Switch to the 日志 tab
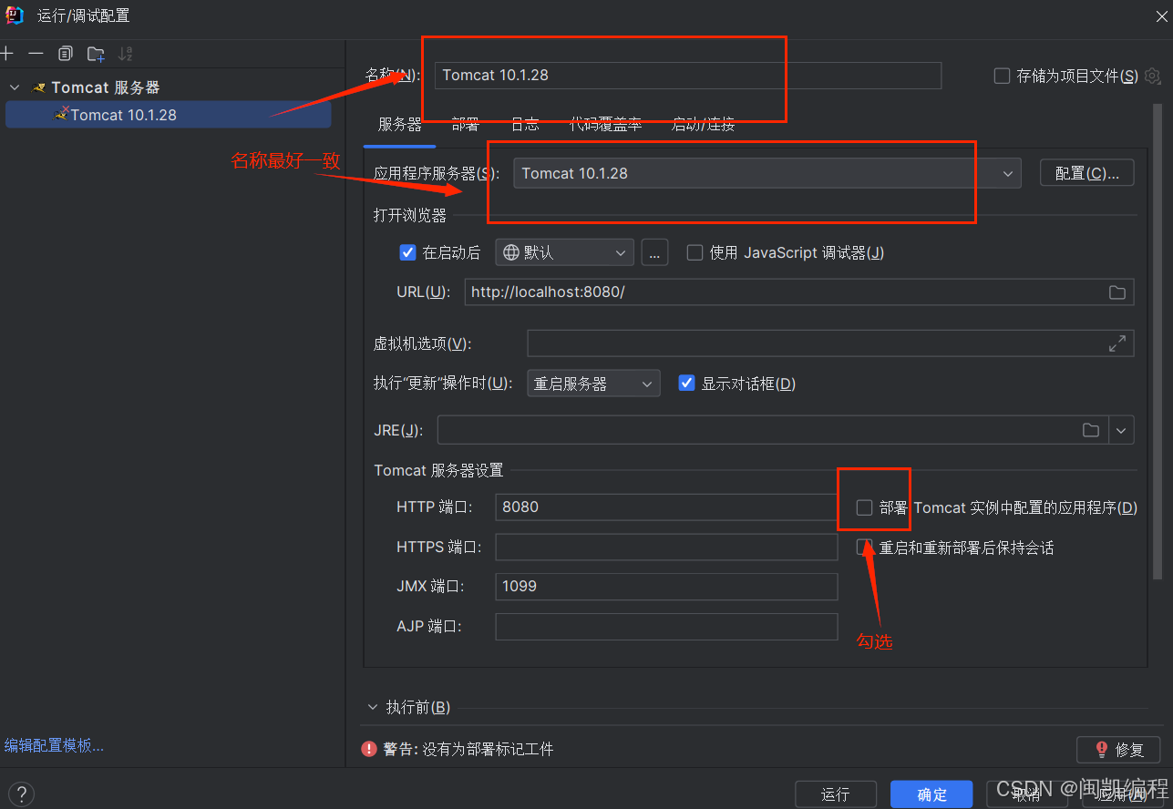The image size is (1173, 809). tap(524, 125)
